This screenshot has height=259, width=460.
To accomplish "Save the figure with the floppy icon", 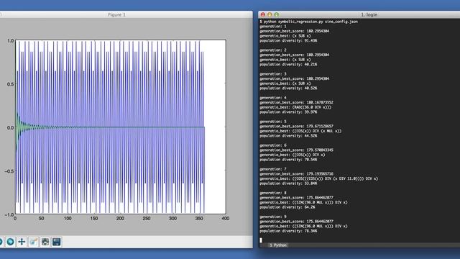I will click(57, 242).
